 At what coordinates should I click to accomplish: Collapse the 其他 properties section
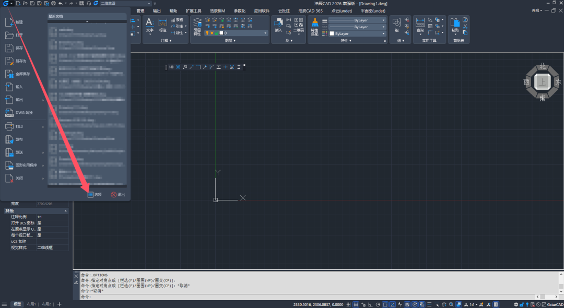pyautogui.click(x=65, y=211)
